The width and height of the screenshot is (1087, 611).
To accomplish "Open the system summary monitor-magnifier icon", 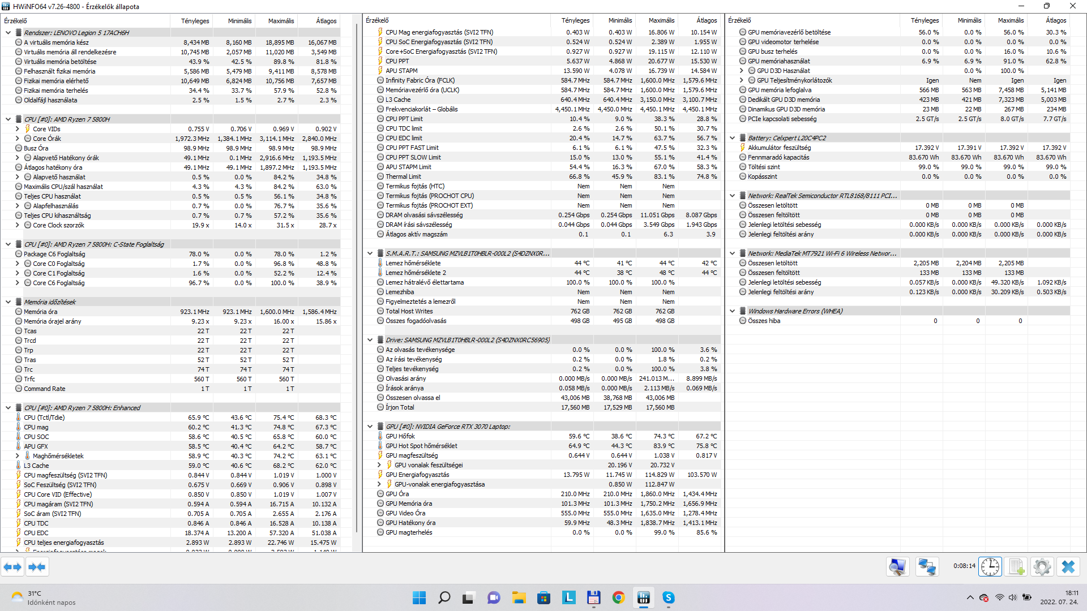I will pyautogui.click(x=898, y=566).
